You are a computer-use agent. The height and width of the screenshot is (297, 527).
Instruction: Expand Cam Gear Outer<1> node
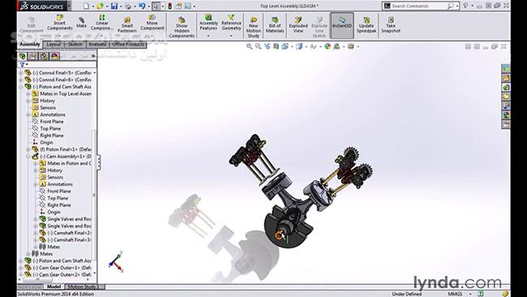pos(21,268)
